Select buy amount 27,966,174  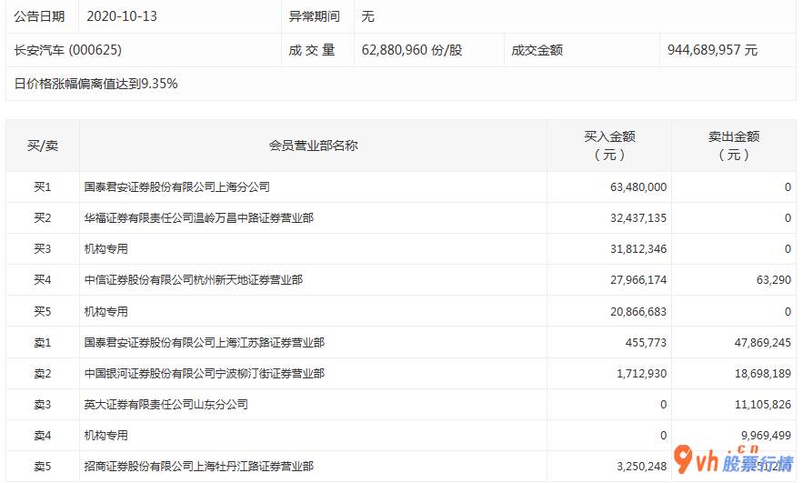pyautogui.click(x=638, y=279)
